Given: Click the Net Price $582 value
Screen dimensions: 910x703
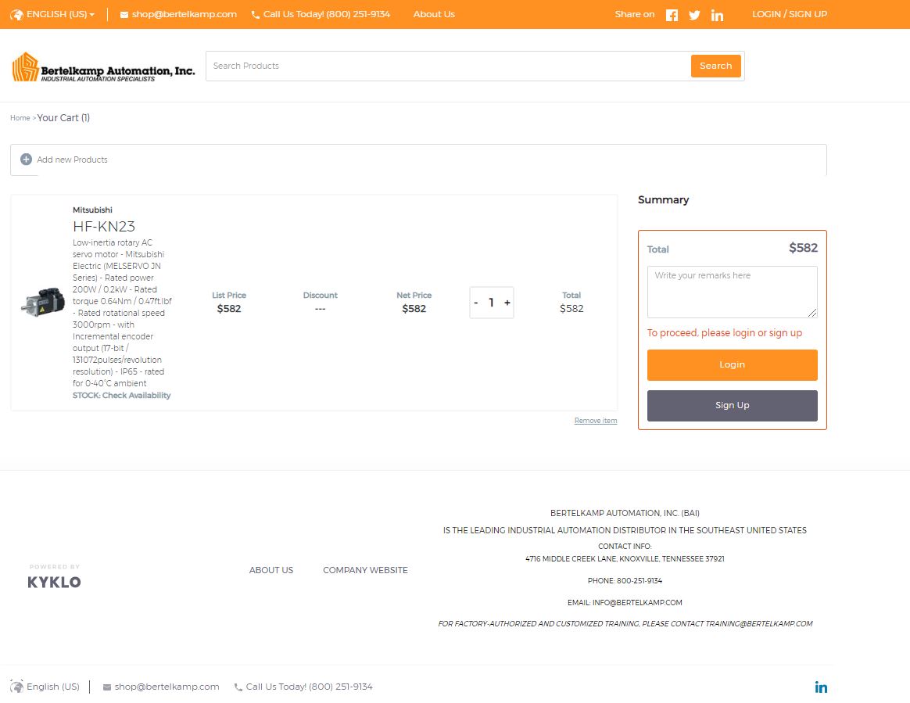Looking at the screenshot, I should [x=414, y=309].
